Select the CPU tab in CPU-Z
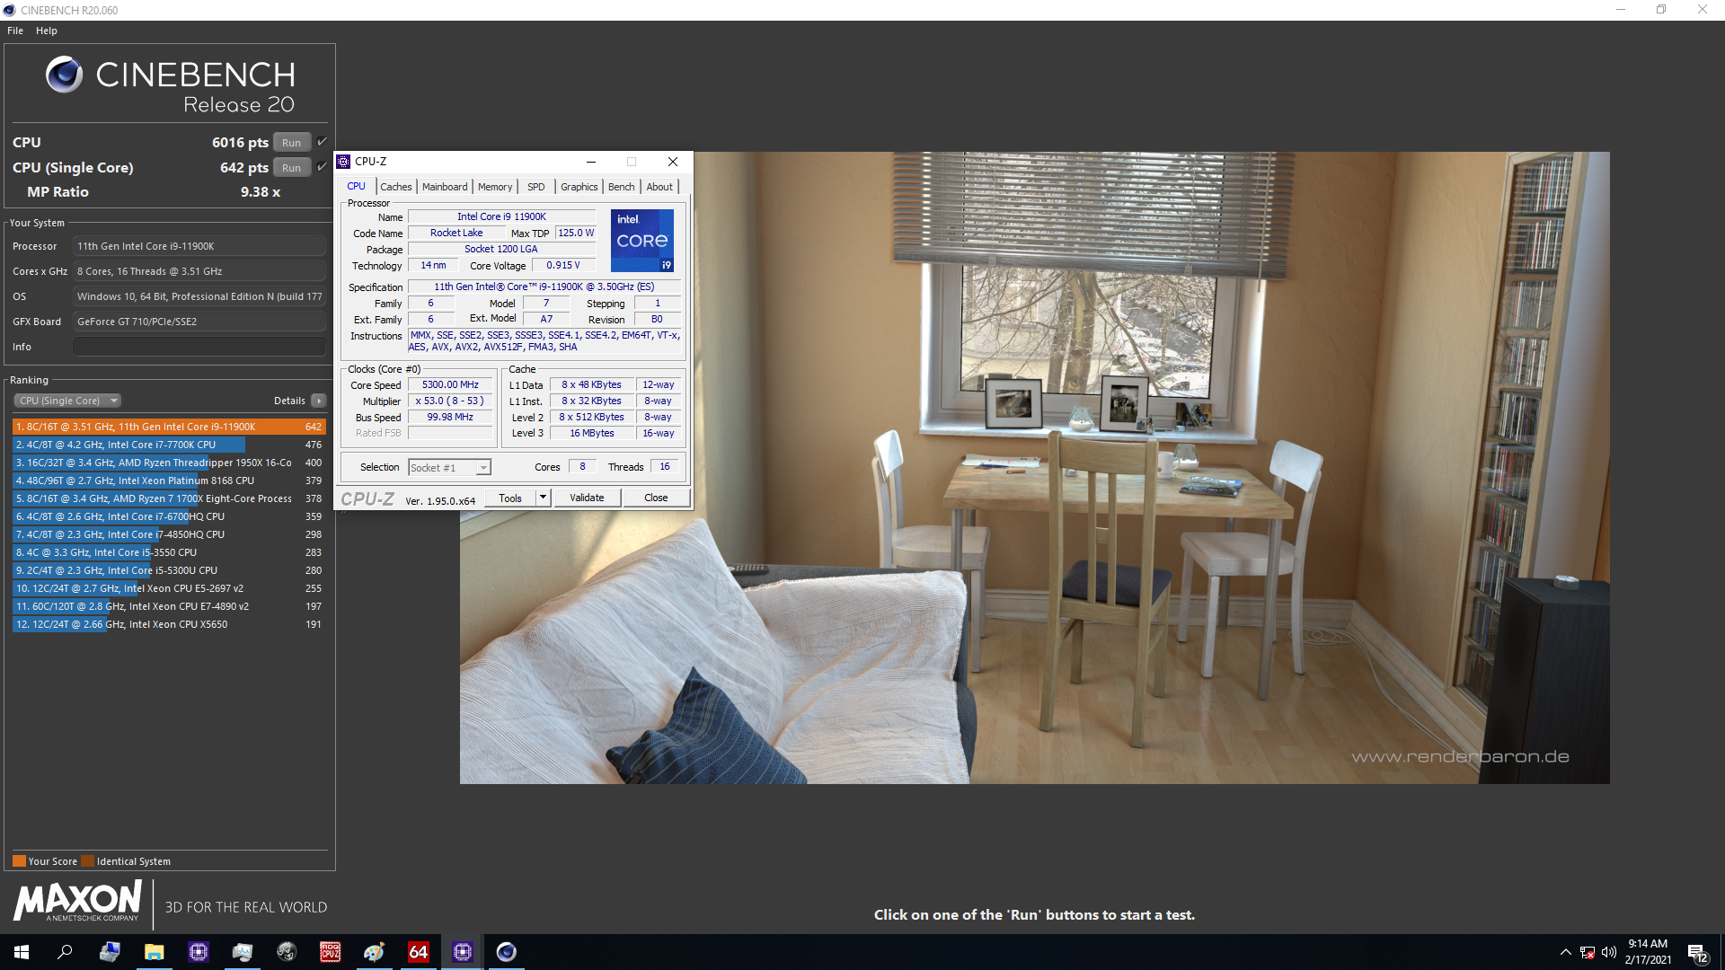 tap(357, 187)
